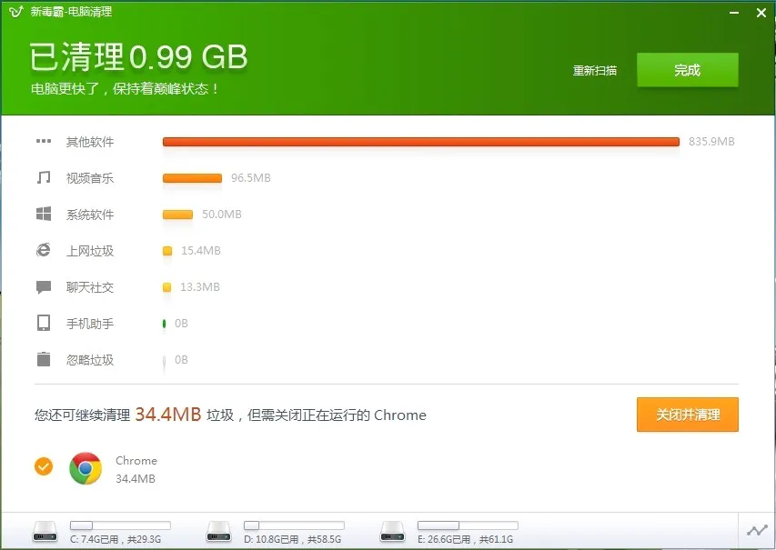Image resolution: width=776 pixels, height=550 pixels.
Task: Click the C: 7.4G已用 status text
Action: pos(116,539)
